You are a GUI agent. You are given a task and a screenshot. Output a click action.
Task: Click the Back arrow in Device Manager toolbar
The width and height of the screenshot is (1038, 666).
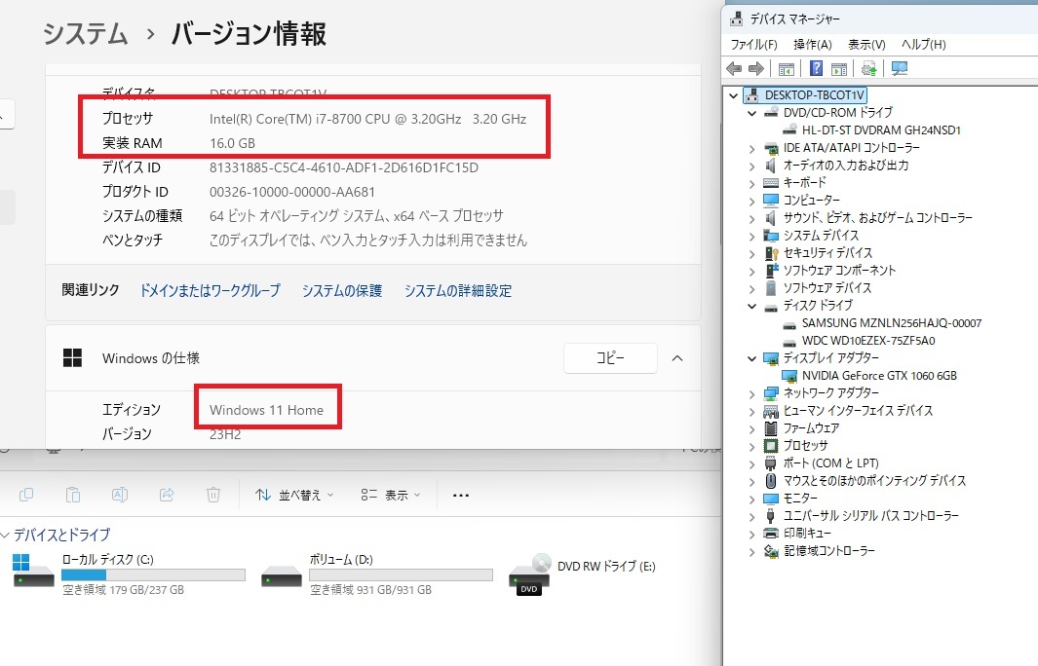(734, 68)
